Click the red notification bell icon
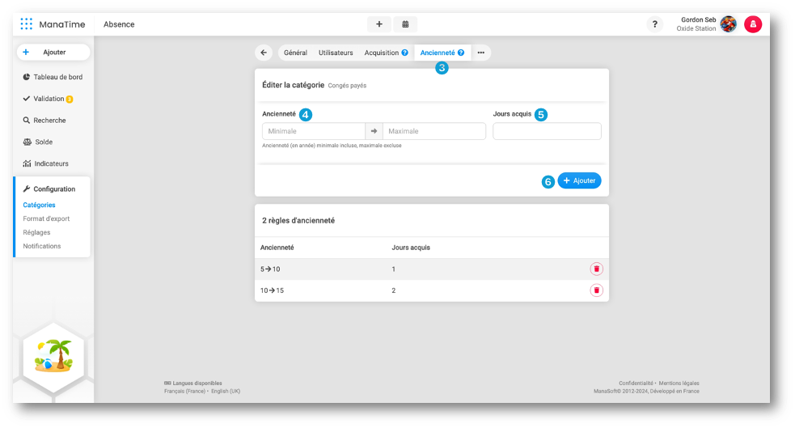The width and height of the screenshot is (795, 428). [753, 23]
